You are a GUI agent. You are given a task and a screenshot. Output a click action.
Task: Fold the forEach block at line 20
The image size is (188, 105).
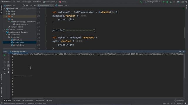click(46, 16)
